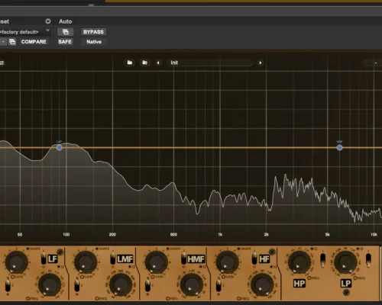
Task: Click the HMF gain knob
Action: coord(157,262)
